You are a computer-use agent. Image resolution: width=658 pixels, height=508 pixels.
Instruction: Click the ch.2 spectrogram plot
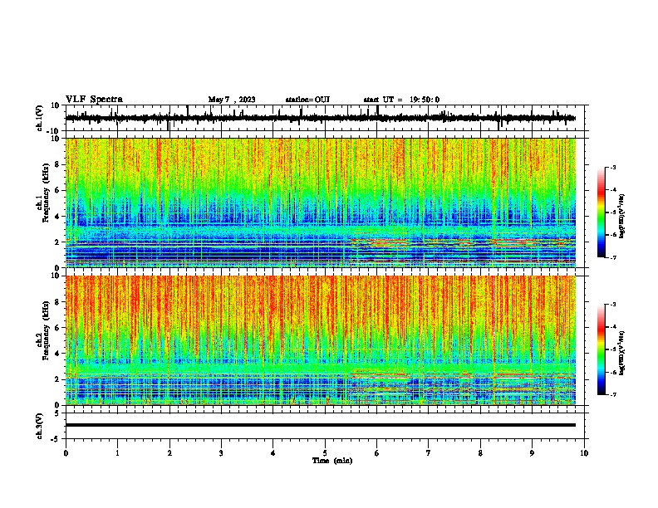pyautogui.click(x=321, y=340)
